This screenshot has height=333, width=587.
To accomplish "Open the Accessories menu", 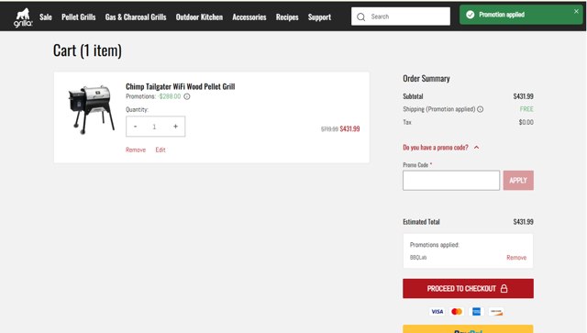I will (x=249, y=17).
